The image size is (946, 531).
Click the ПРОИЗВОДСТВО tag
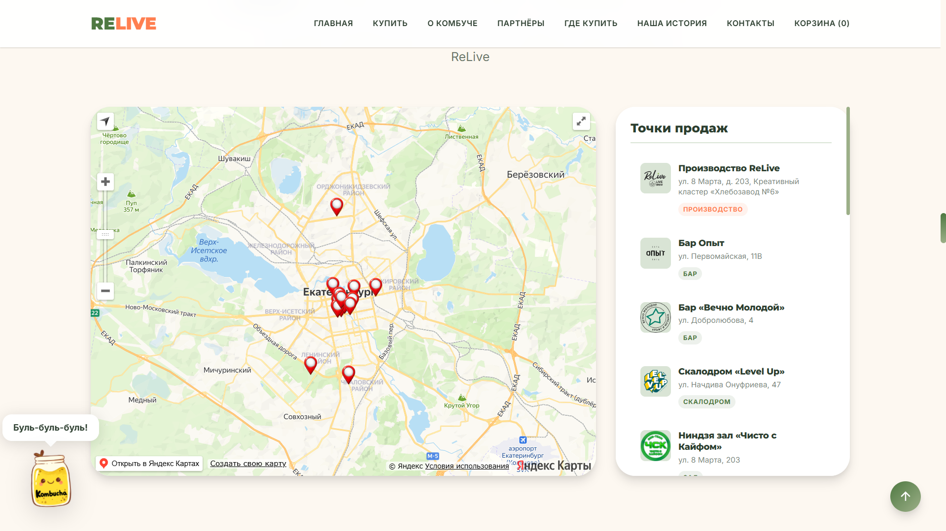713,210
